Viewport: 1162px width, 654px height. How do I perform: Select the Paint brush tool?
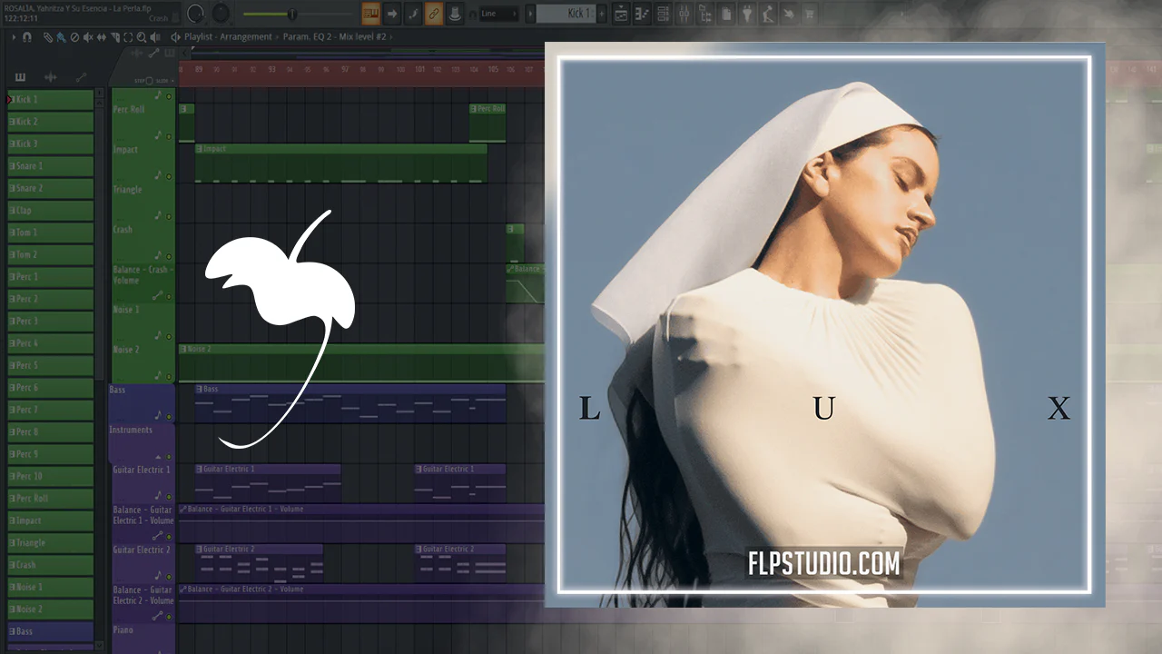pos(61,37)
